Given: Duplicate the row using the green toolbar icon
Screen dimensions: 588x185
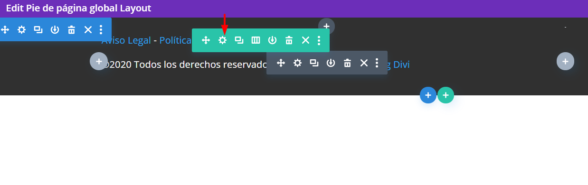Looking at the screenshot, I should pos(239,40).
